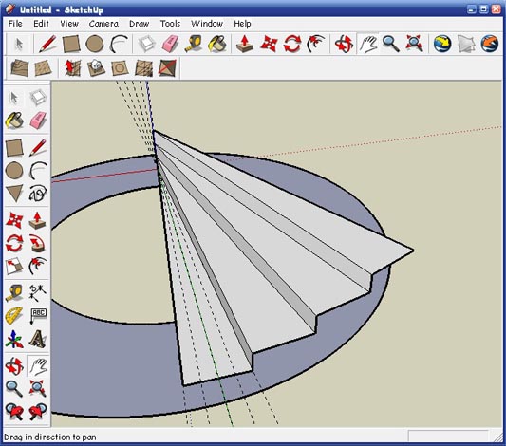506x446 pixels.
Task: Select Sandbox From Scratch tool
Action: 43,67
